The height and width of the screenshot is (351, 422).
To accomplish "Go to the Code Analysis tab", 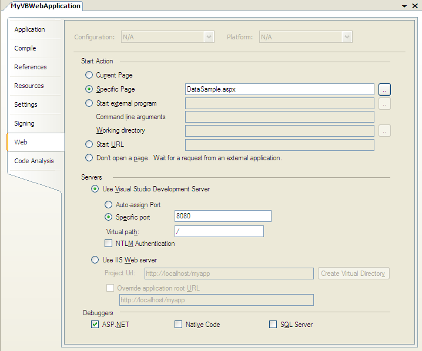I will [34, 161].
